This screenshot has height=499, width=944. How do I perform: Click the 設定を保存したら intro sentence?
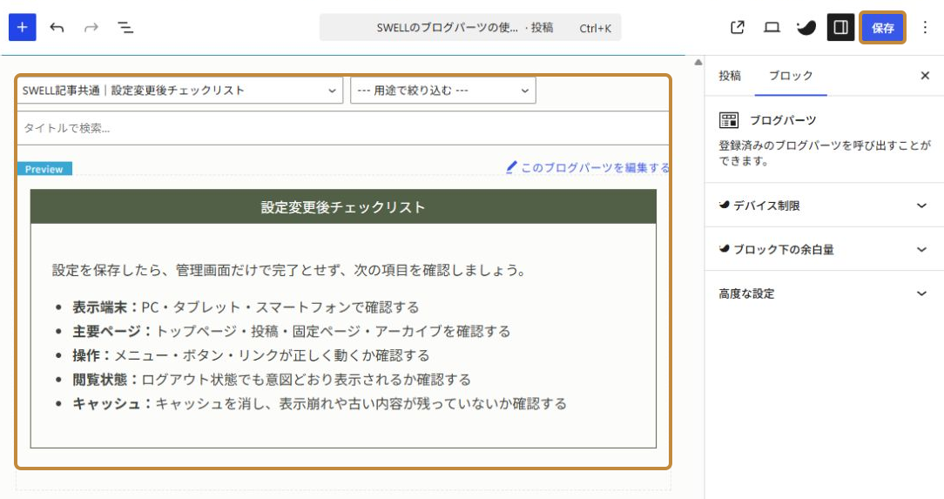tap(289, 270)
